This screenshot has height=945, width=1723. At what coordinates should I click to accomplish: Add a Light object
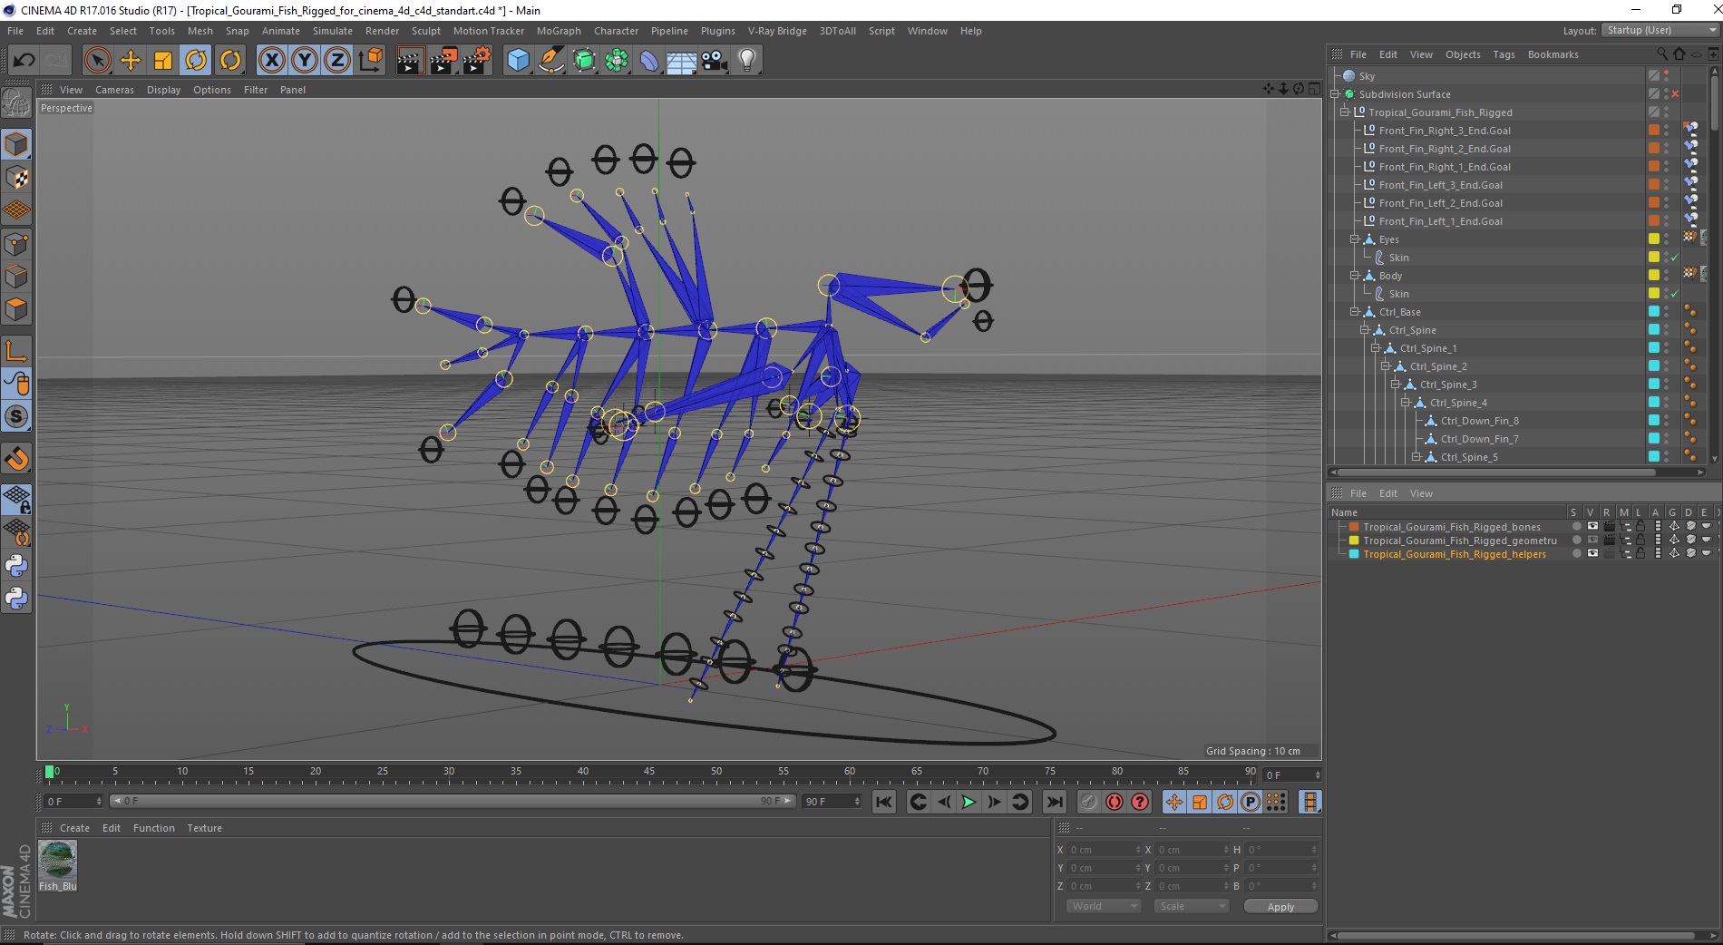click(x=747, y=61)
